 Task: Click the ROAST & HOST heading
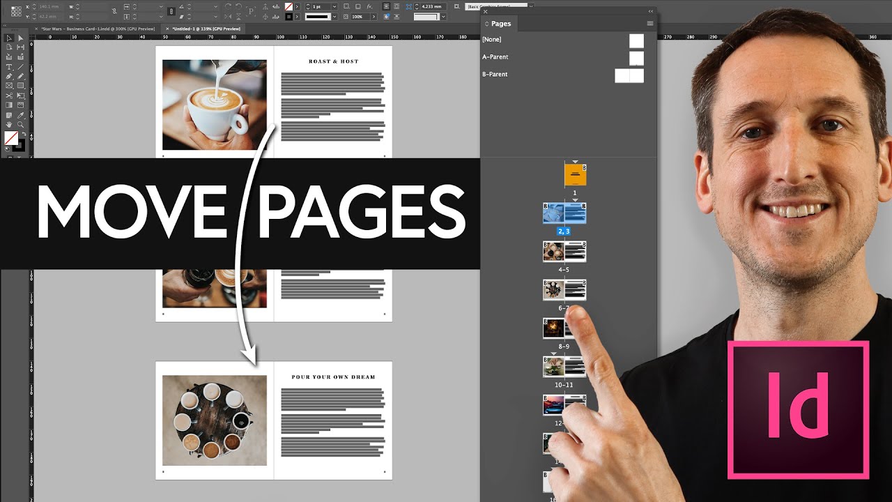coord(333,61)
